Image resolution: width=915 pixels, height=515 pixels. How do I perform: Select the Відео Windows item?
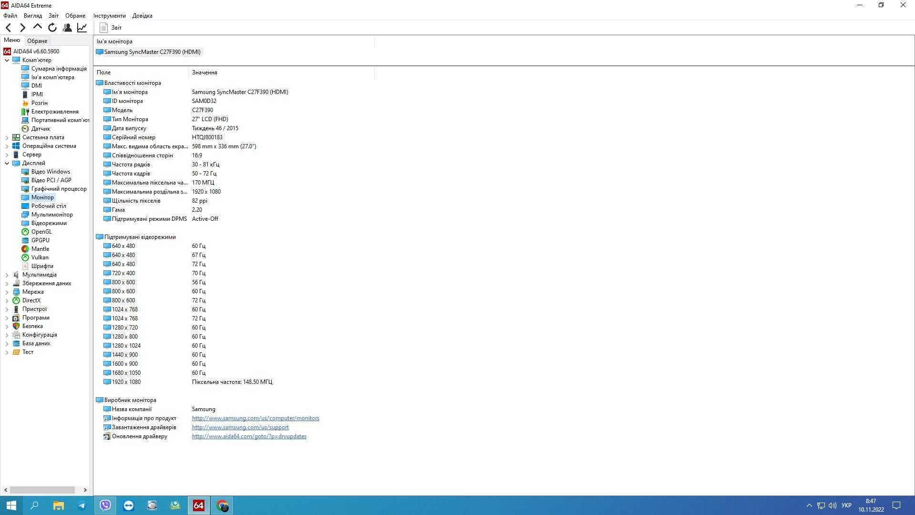pyautogui.click(x=51, y=172)
